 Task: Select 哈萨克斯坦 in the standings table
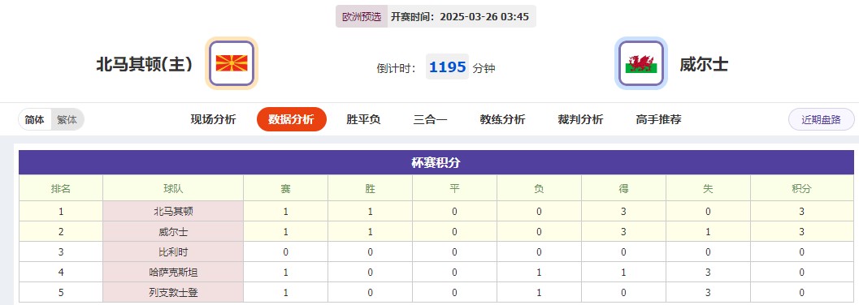coord(173,273)
